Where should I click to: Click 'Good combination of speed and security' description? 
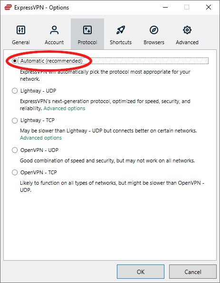(107, 160)
